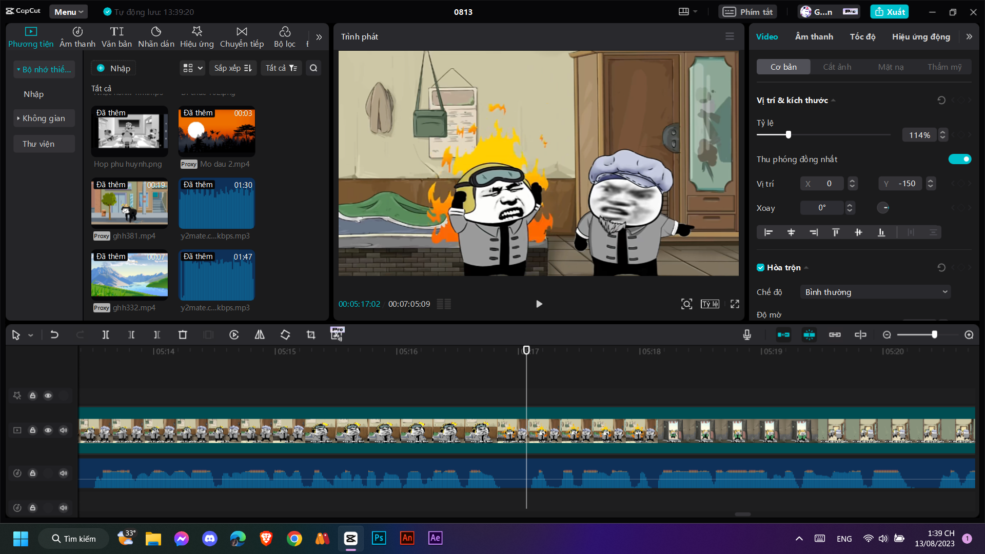Click the microphone voiceover record icon
The width and height of the screenshot is (985, 554).
coord(747,335)
